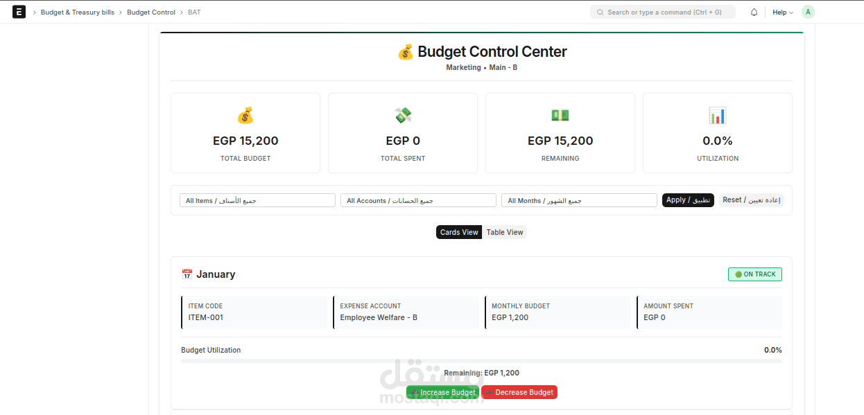The height and width of the screenshot is (415, 864).
Task: Click the Budget Utilization progress bar
Action: pyautogui.click(x=481, y=361)
